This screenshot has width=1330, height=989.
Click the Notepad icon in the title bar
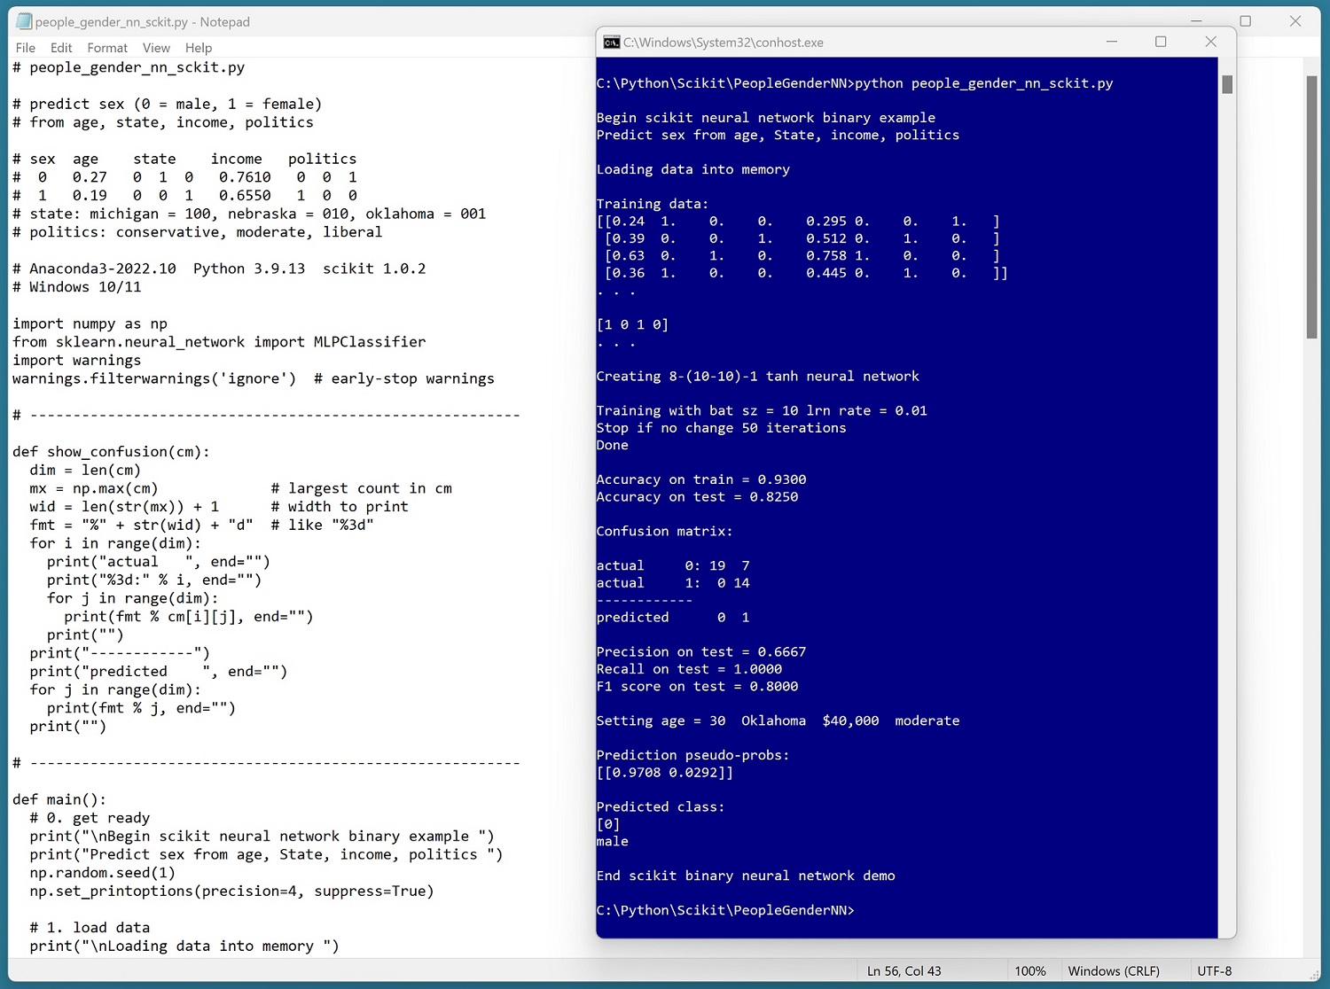tap(24, 21)
